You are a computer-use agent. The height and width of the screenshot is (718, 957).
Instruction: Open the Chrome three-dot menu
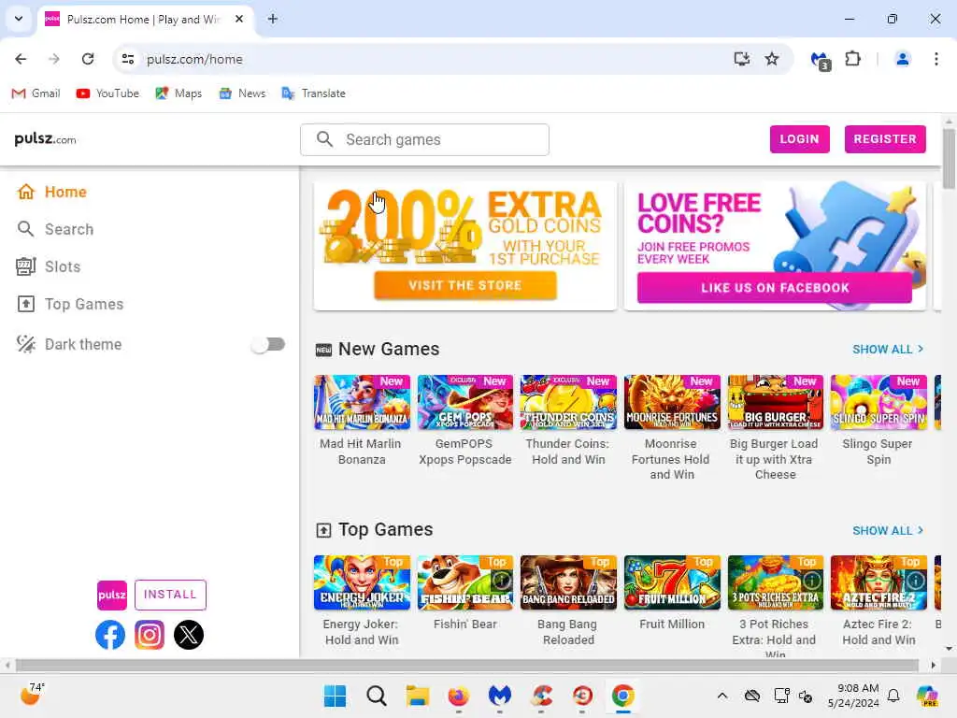point(936,59)
